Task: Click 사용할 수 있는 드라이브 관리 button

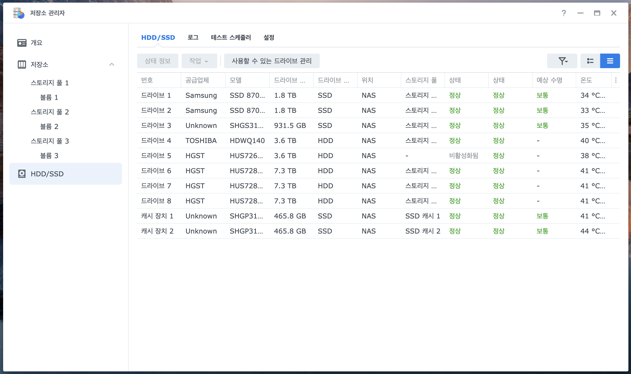Action: (271, 61)
